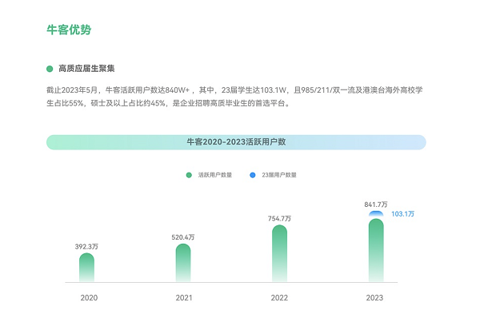This screenshot has width=480, height=326.
Task: Click the blue 103.1万 value label
Action: click(403, 214)
